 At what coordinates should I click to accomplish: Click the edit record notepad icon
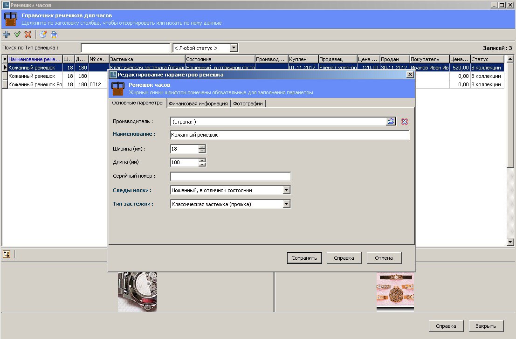43,35
